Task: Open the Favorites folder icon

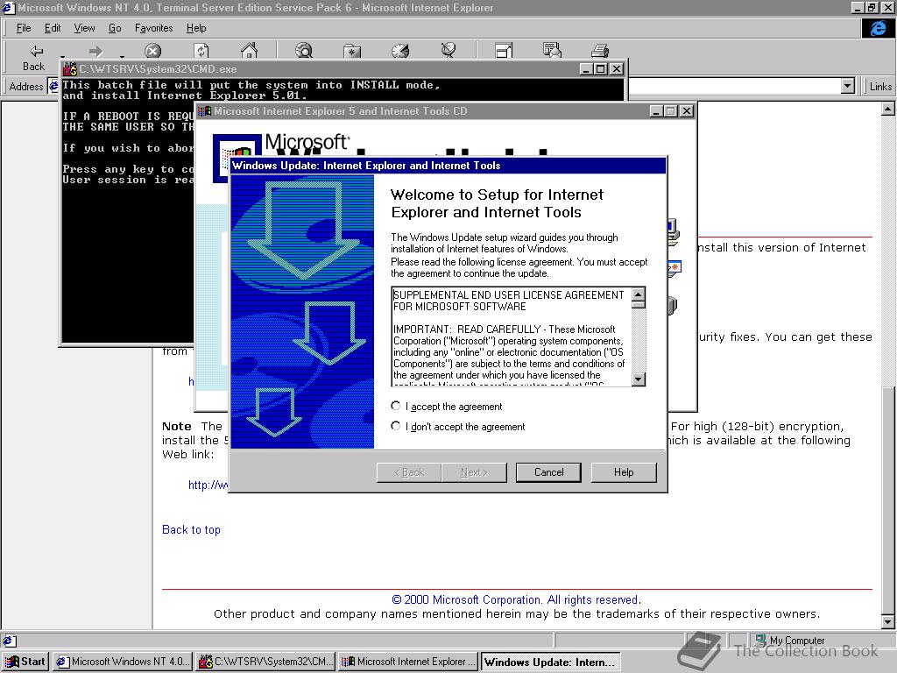Action: click(352, 51)
